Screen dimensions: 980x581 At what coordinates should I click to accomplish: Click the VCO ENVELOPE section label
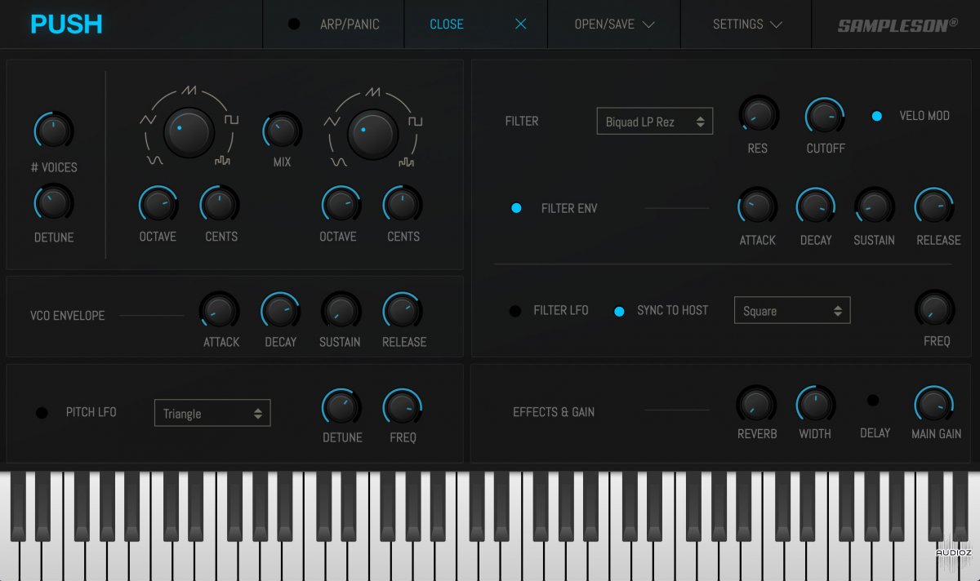pos(68,316)
